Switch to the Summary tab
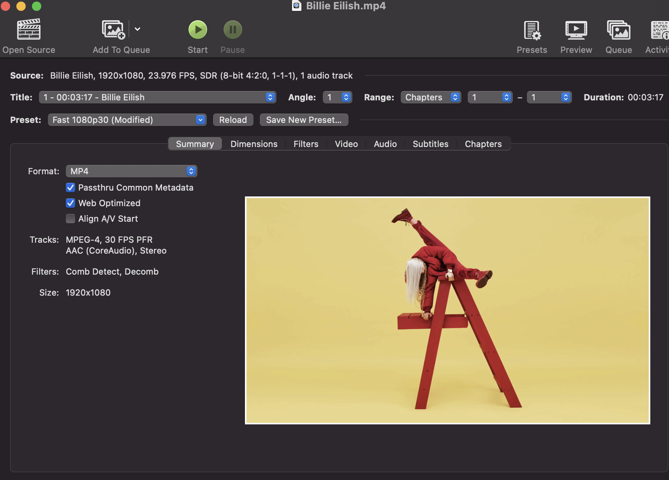Screen dimensions: 669x480 click(x=195, y=144)
